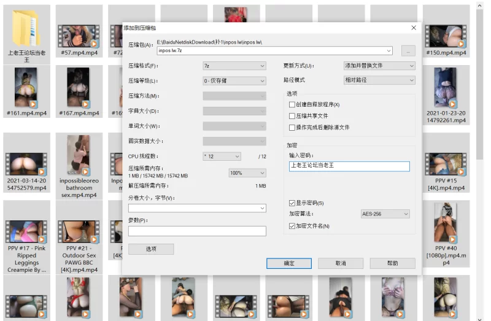The width and height of the screenshot is (491, 321).
Task: Toggle the 加密文件名 checkbox
Action: click(x=292, y=226)
